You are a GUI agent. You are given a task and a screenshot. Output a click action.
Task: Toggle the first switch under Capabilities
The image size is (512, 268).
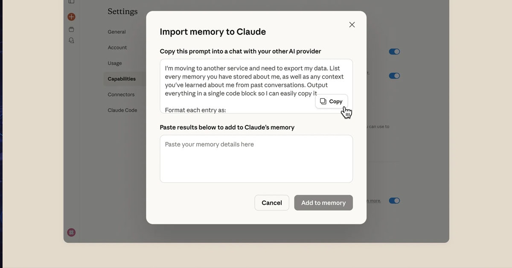[394, 52]
